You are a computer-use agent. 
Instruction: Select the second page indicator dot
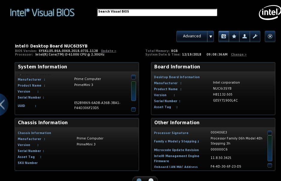click(x=151, y=180)
